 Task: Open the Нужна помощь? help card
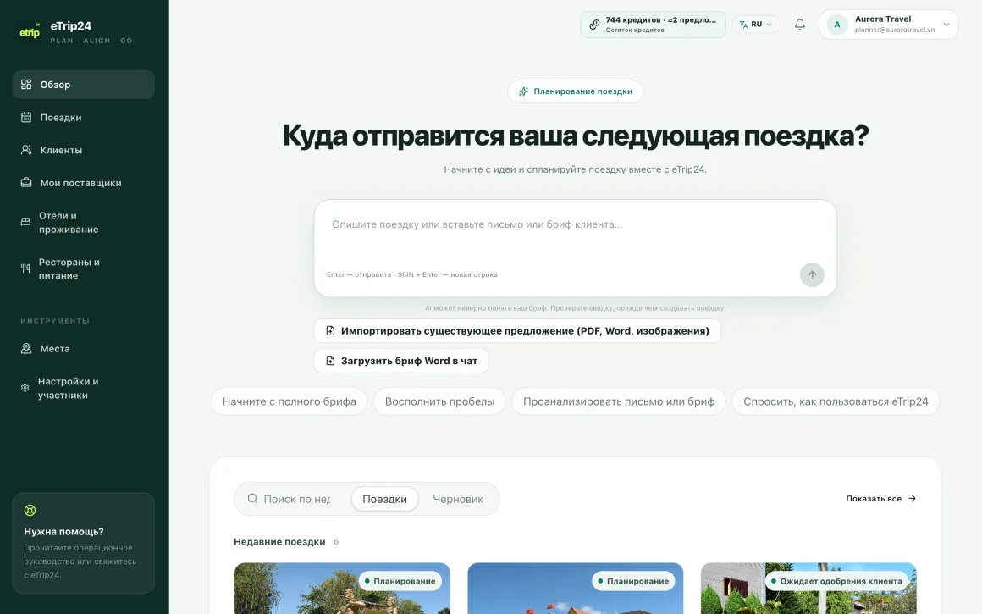[x=83, y=543]
